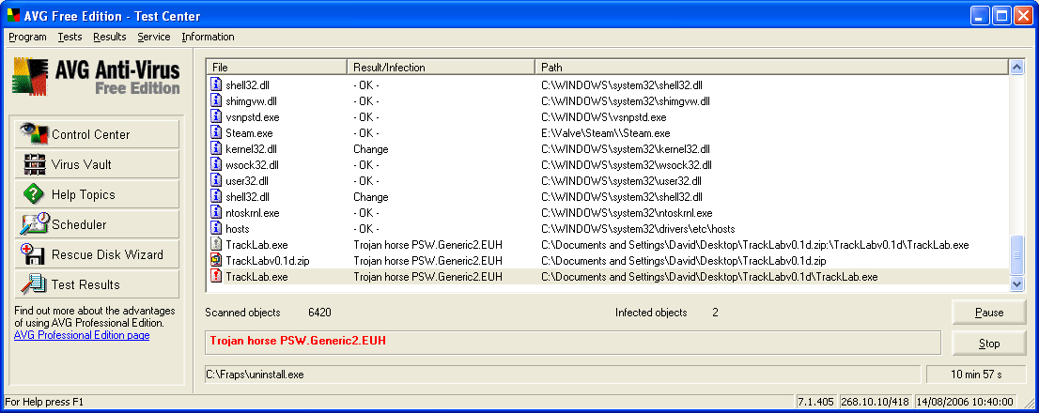This screenshot has height=413, width=1039.
Task: Click the info icon beside user32.dll
Action: [216, 180]
